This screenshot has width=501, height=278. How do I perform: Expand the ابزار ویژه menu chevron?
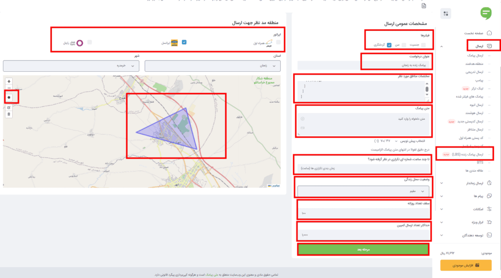[442, 222]
